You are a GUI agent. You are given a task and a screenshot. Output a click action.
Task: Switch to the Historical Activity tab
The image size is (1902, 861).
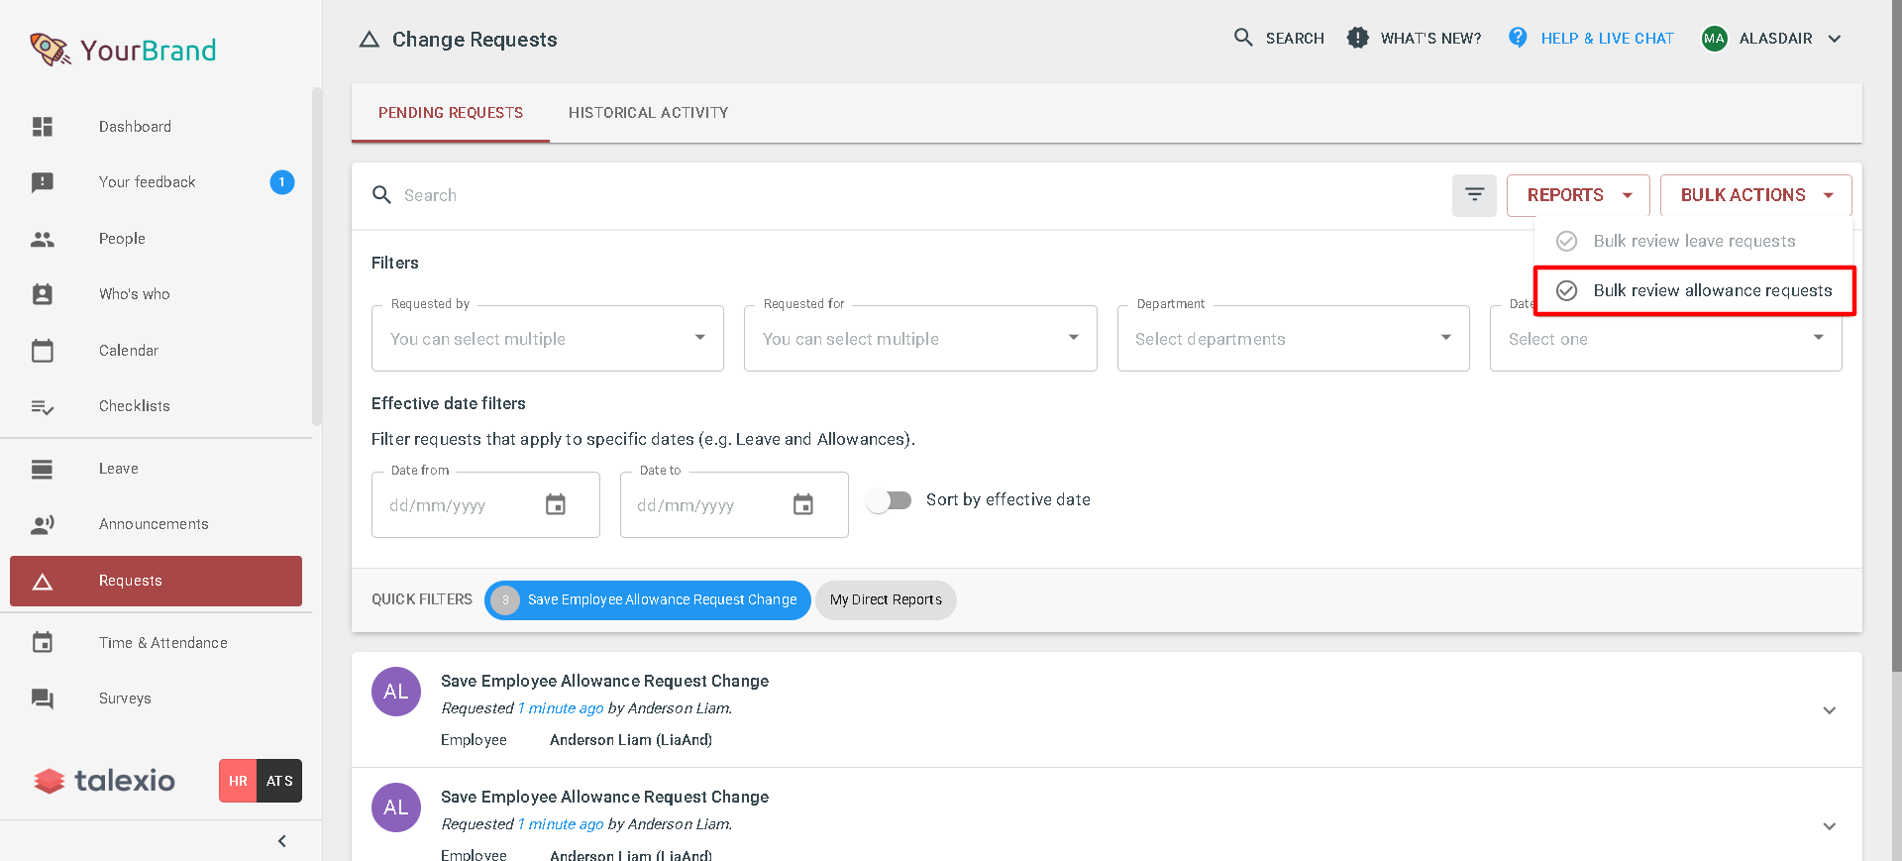(649, 113)
